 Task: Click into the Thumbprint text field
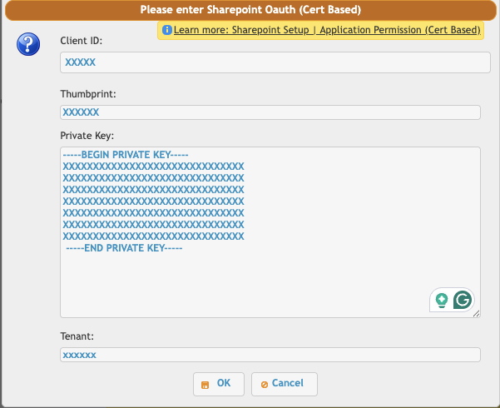click(270, 112)
